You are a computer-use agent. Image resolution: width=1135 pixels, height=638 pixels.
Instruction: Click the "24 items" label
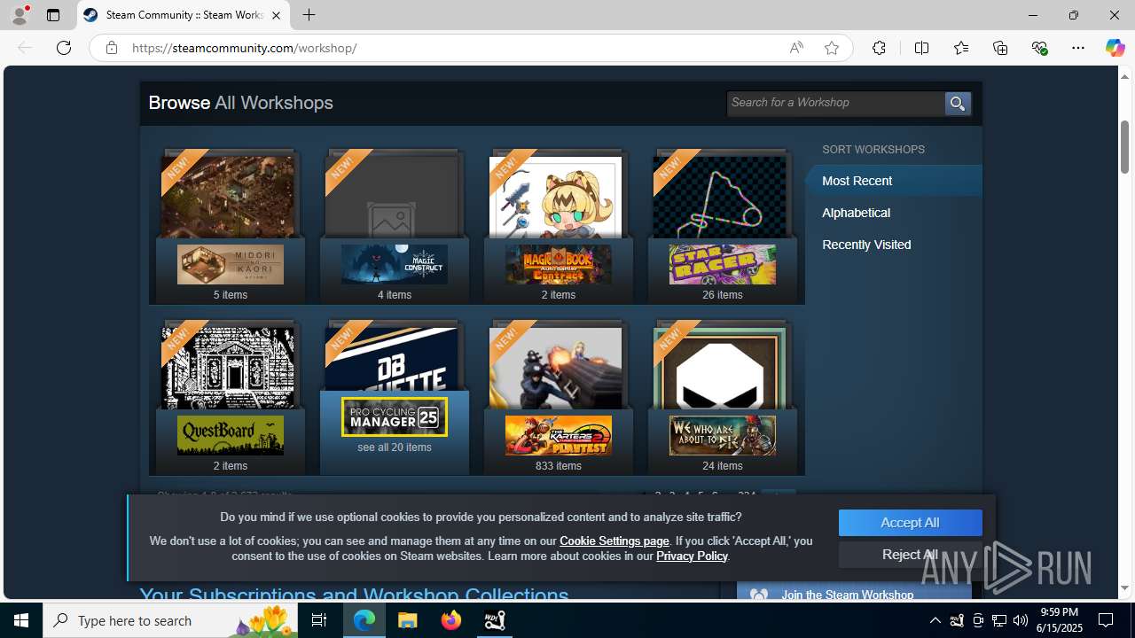(x=723, y=466)
